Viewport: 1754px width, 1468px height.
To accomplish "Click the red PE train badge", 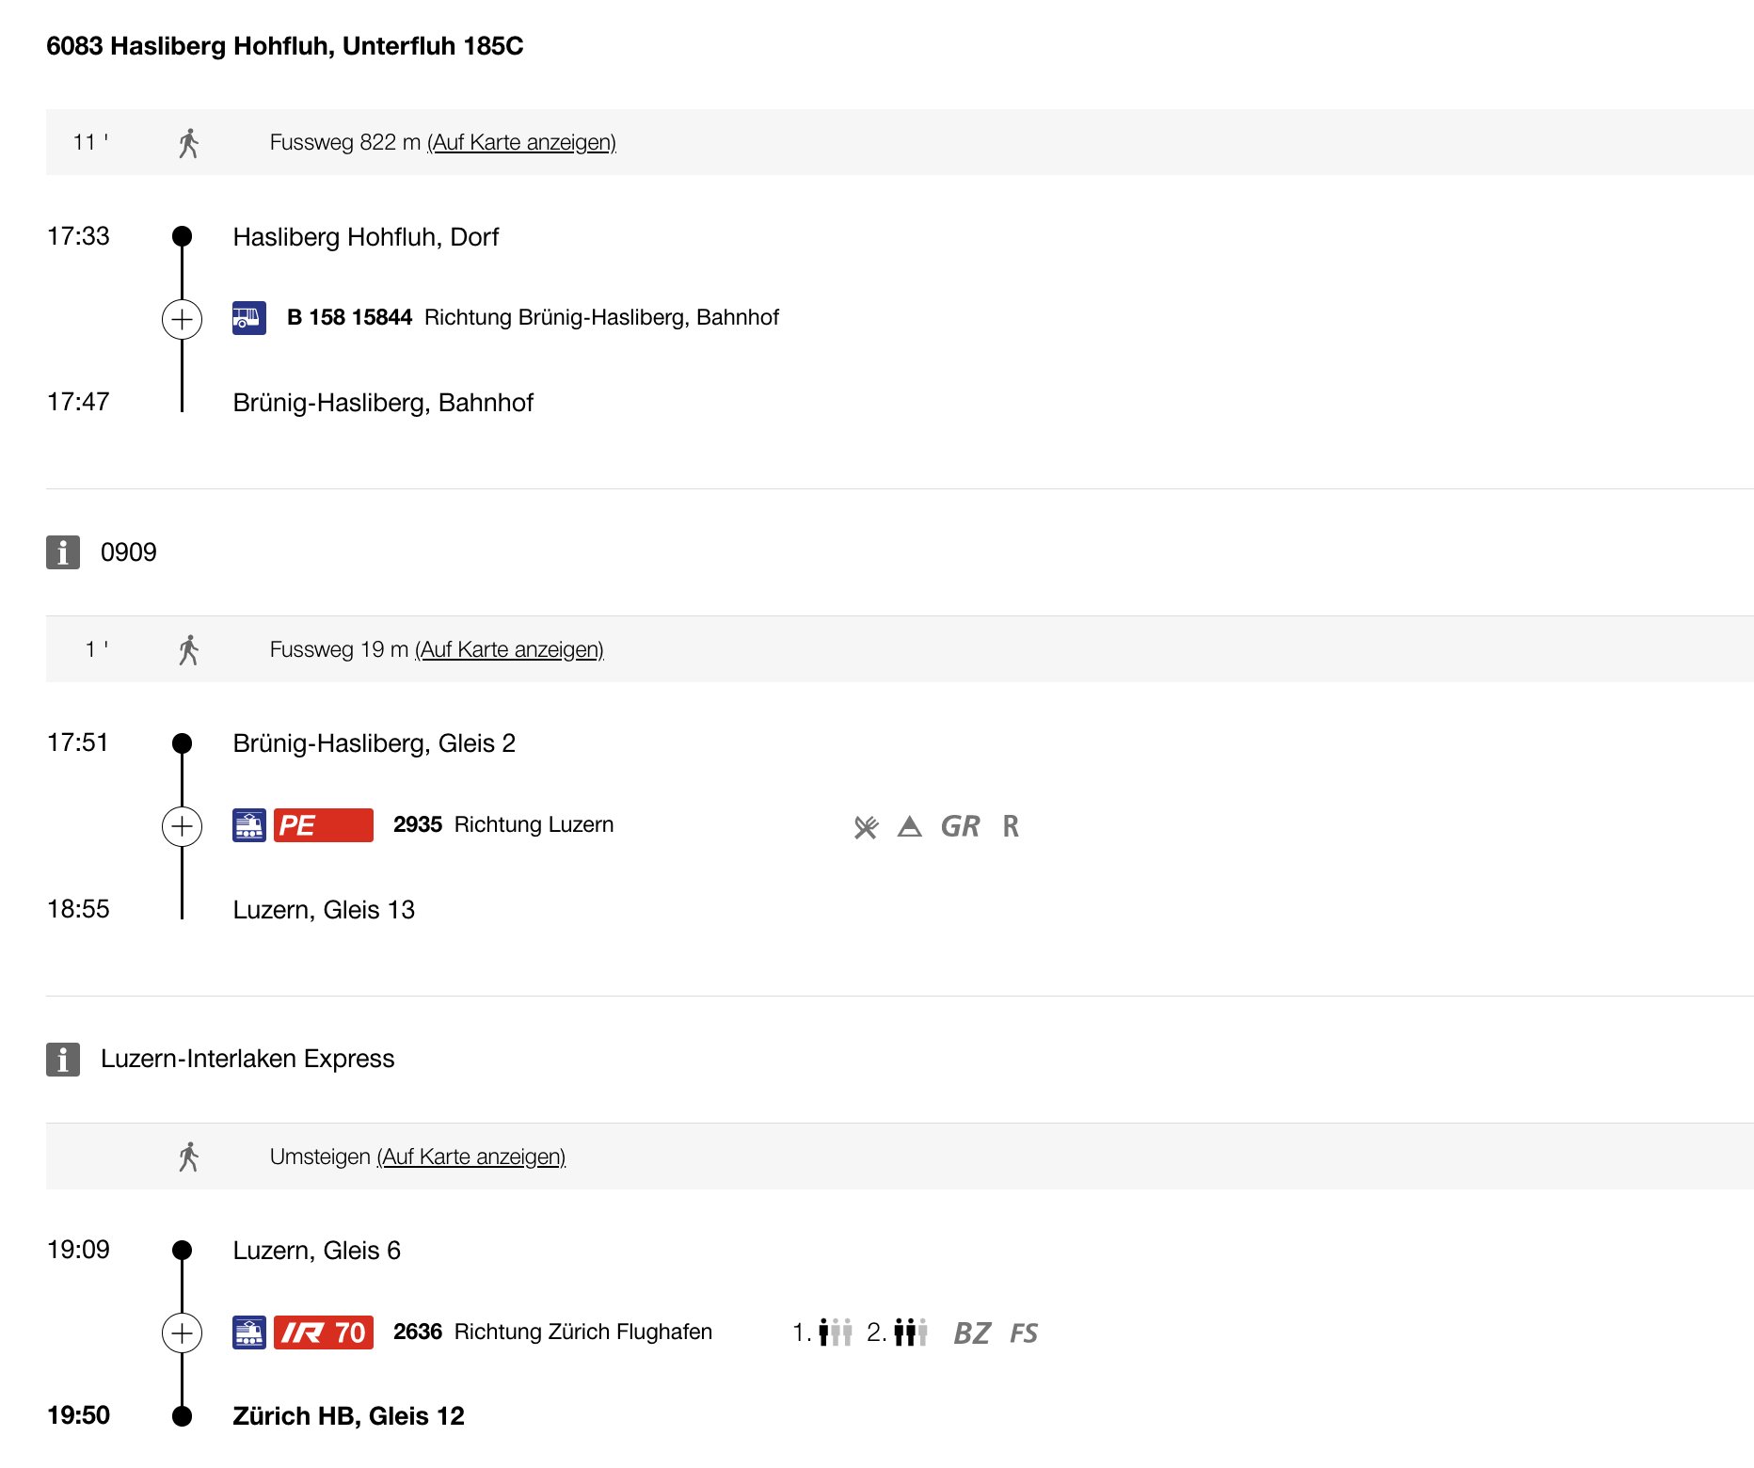I will 323,825.
